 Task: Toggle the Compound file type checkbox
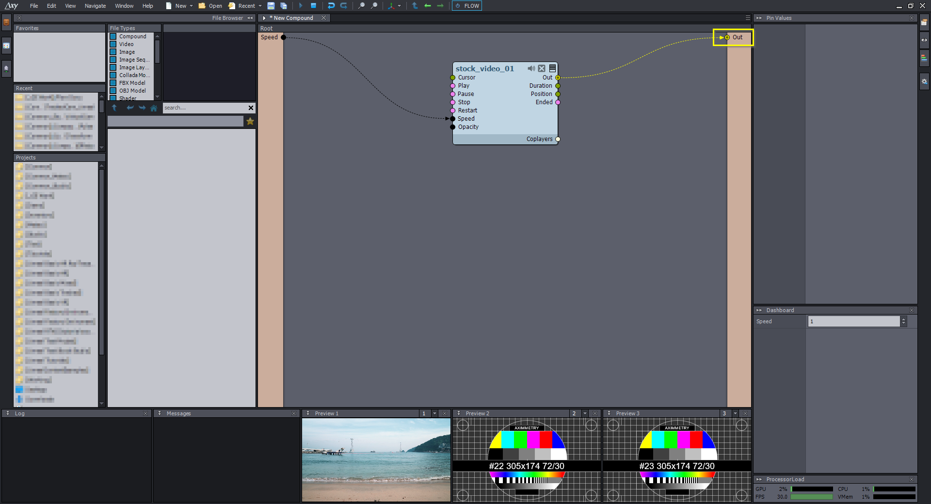pyautogui.click(x=113, y=36)
